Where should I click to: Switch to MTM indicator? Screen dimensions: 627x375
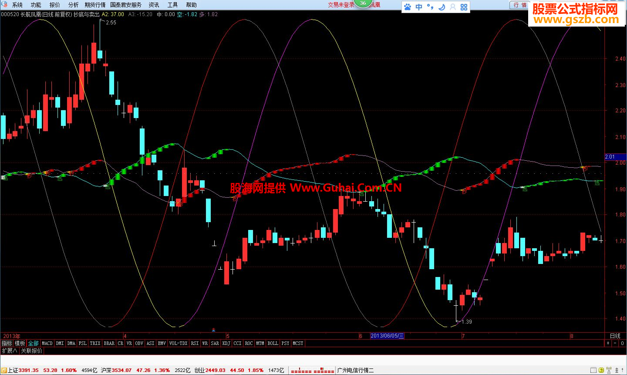pyautogui.click(x=260, y=343)
